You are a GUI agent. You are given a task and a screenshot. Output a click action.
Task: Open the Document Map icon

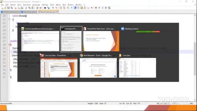click(82, 8)
